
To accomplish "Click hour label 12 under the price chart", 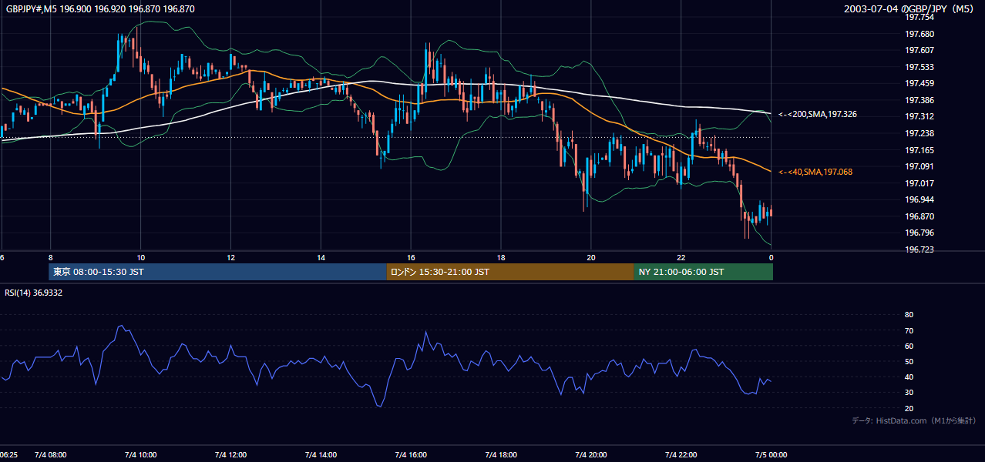I will pos(230,257).
